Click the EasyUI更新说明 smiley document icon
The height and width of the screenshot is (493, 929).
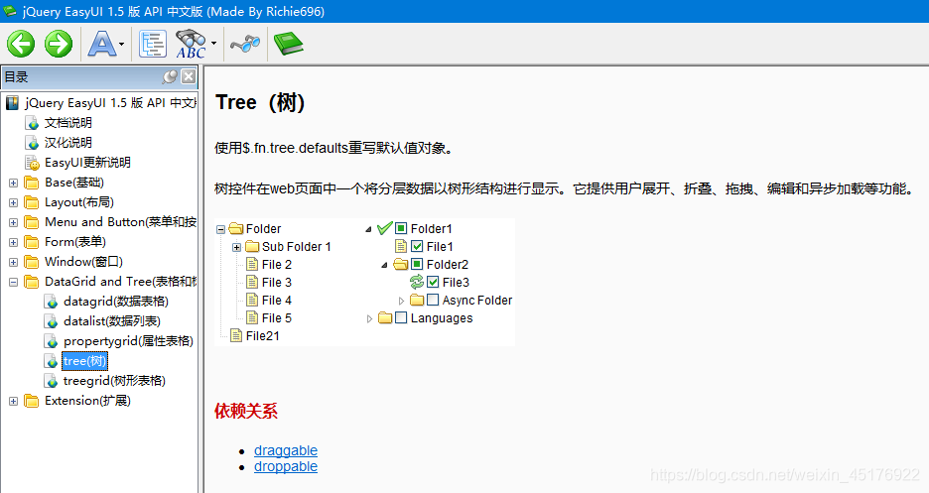click(32, 163)
